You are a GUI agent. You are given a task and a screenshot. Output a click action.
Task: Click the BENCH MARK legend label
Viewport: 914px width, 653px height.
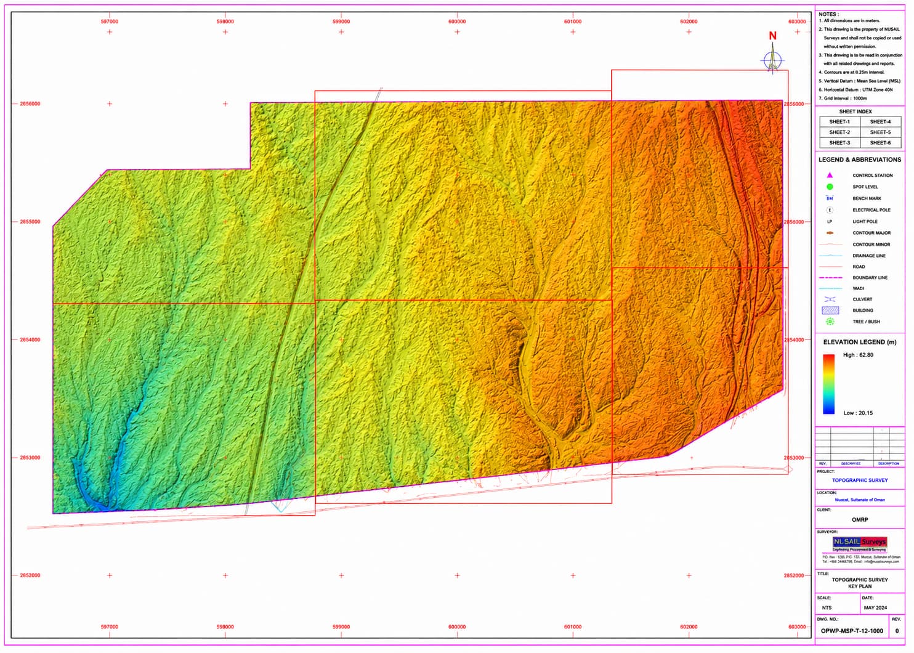[867, 198]
